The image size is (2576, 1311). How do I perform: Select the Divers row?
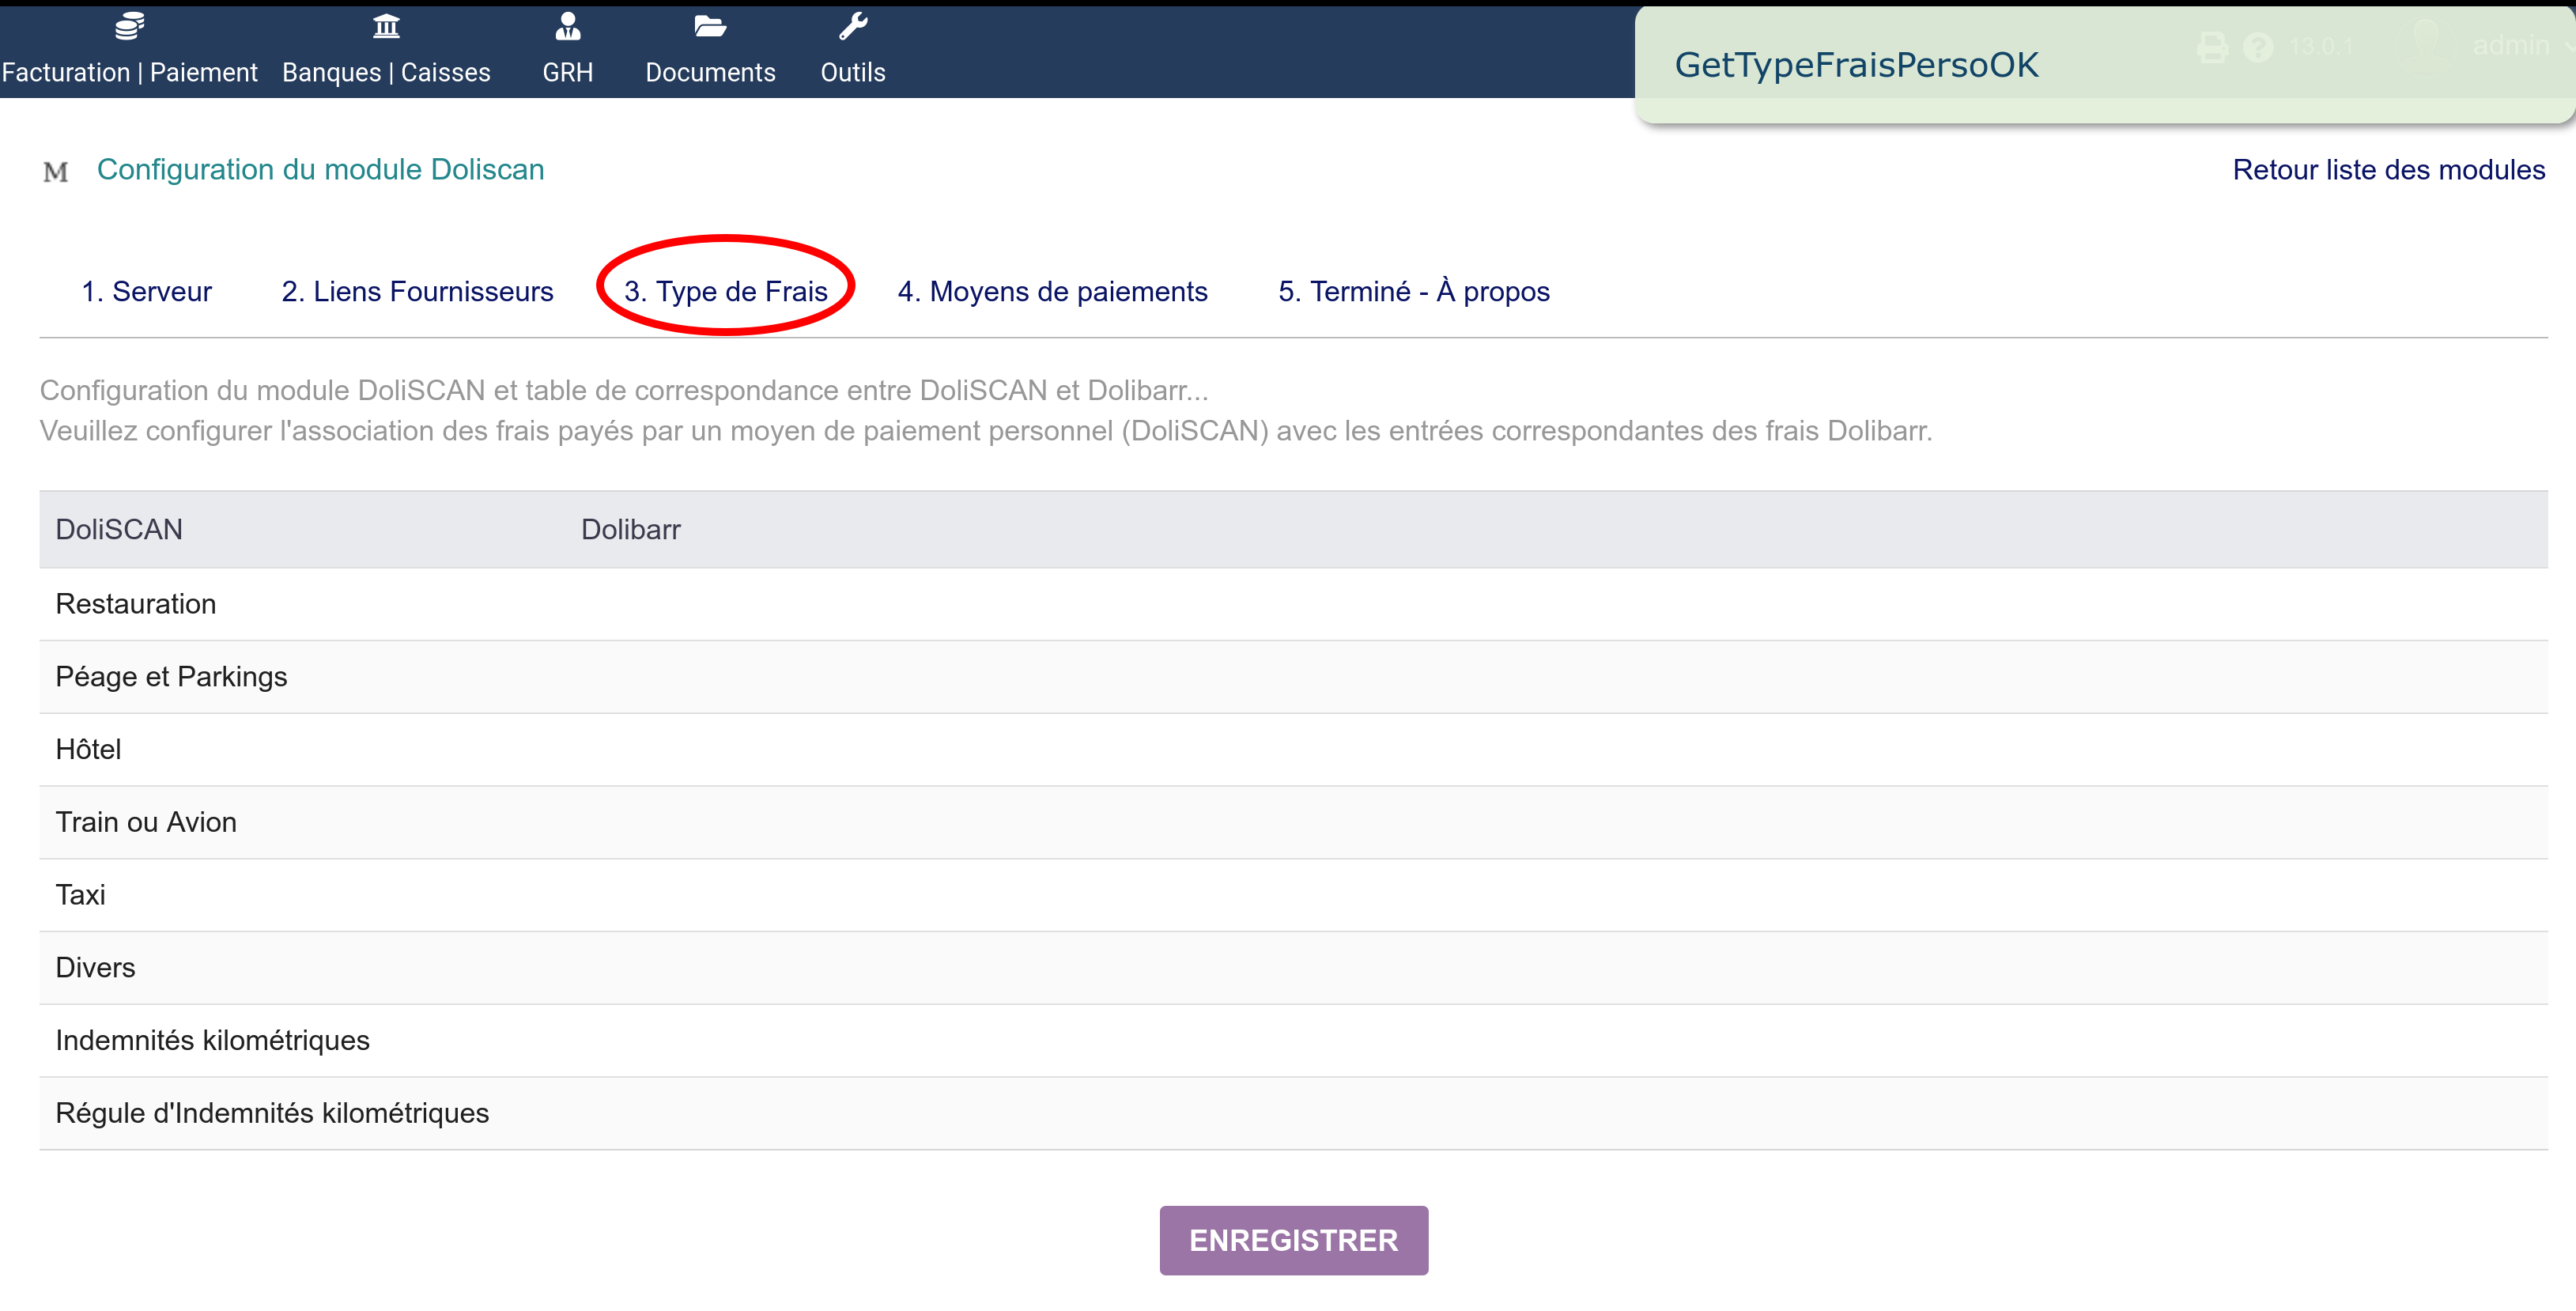pyautogui.click(x=1293, y=968)
